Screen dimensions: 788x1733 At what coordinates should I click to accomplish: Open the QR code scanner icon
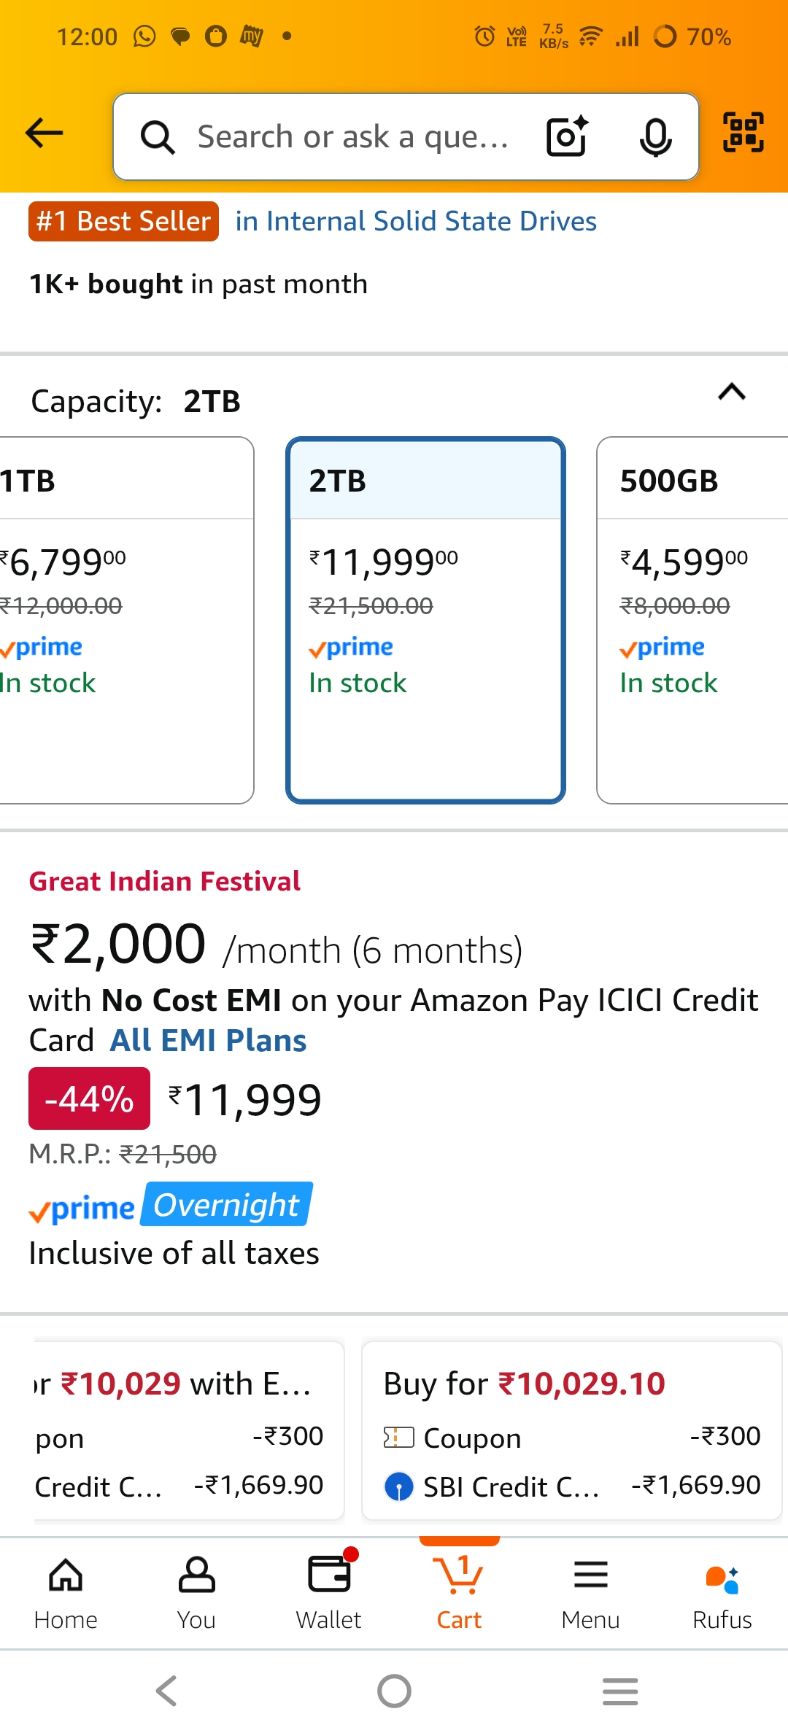point(743,133)
